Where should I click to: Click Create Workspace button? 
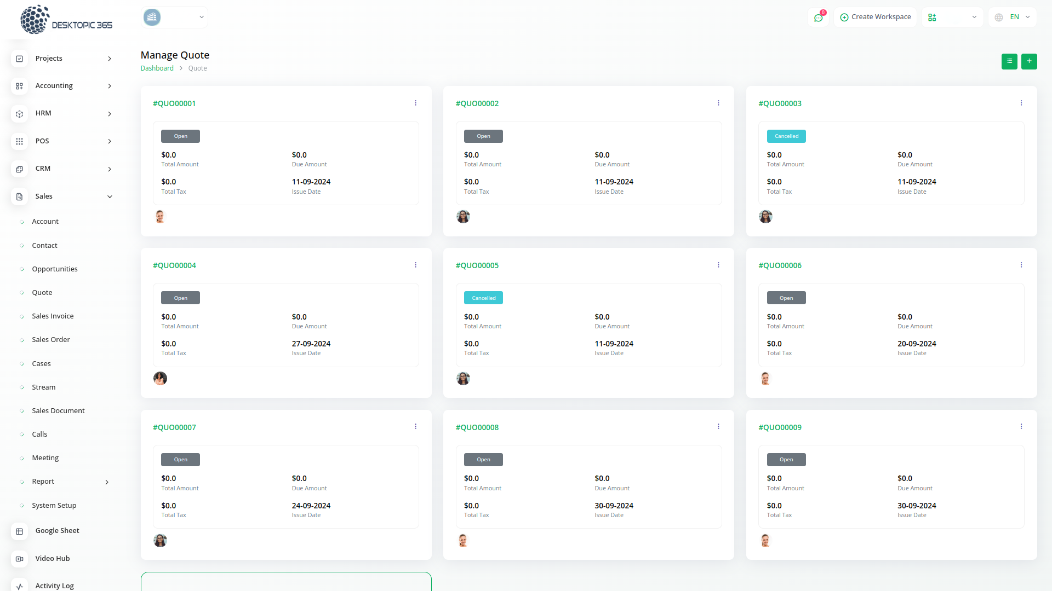coord(875,18)
